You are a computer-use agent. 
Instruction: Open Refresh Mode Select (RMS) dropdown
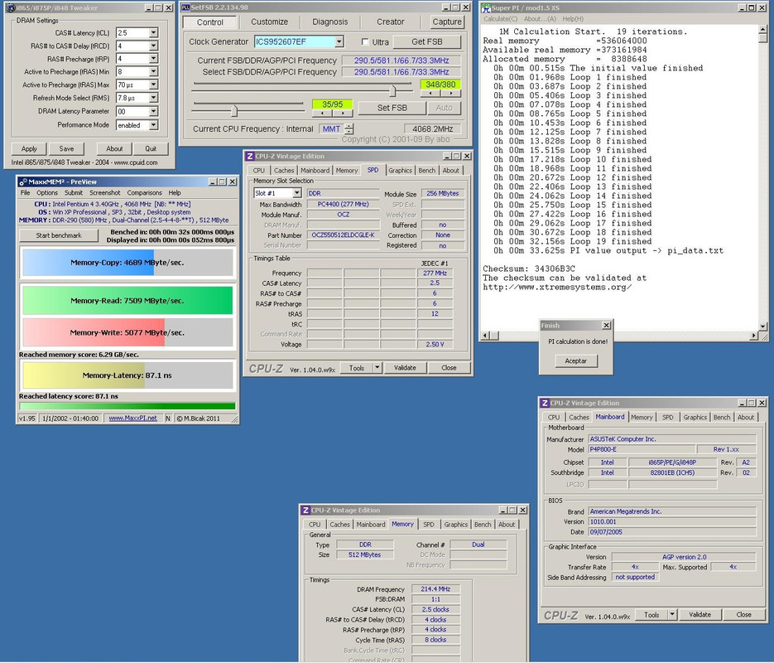coord(153,98)
